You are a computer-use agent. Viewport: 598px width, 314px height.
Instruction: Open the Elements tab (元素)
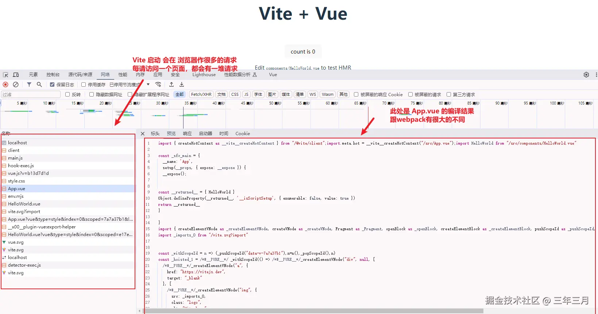point(33,75)
